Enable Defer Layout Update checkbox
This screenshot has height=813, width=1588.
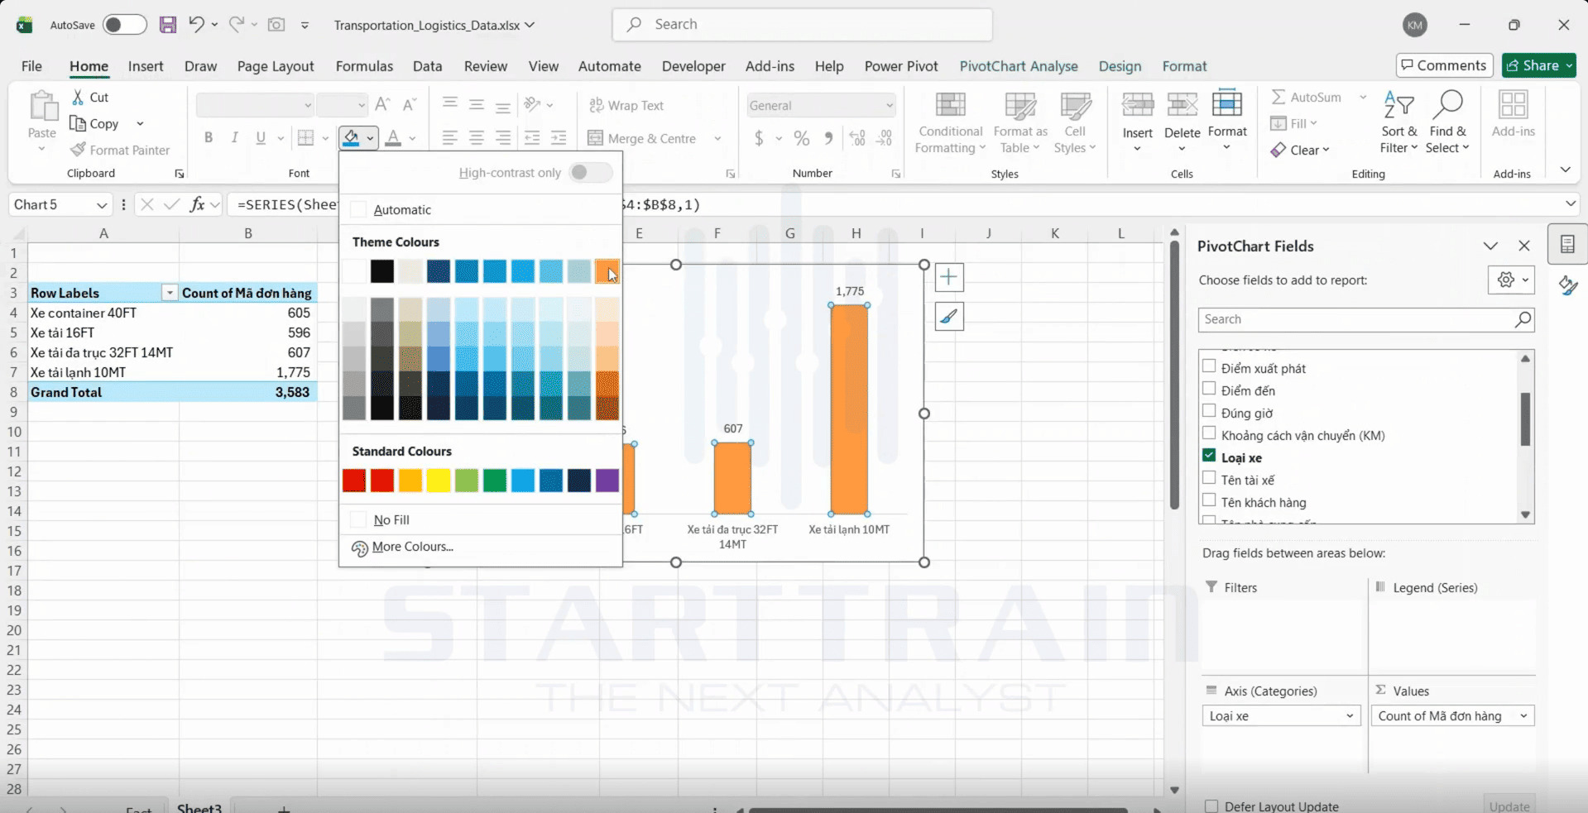coord(1211,806)
